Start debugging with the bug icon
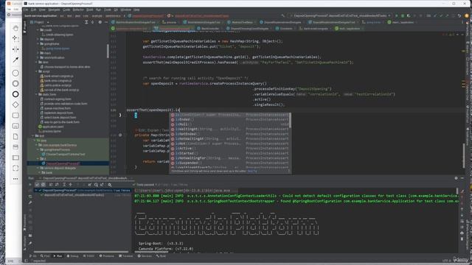Screen dimensions: 472x265 403,15
